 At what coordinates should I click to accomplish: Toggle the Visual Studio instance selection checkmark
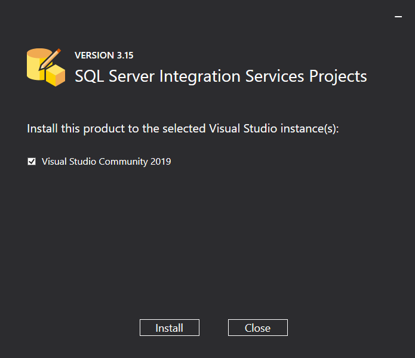pos(32,162)
